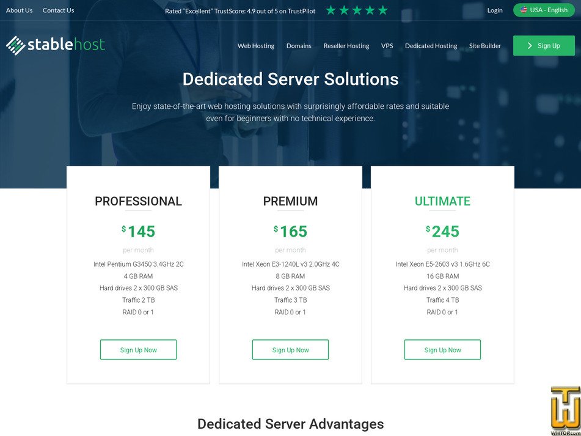Click the 'Dedicated Server Solutions' heading
This screenshot has width=581, height=436.
291,79
